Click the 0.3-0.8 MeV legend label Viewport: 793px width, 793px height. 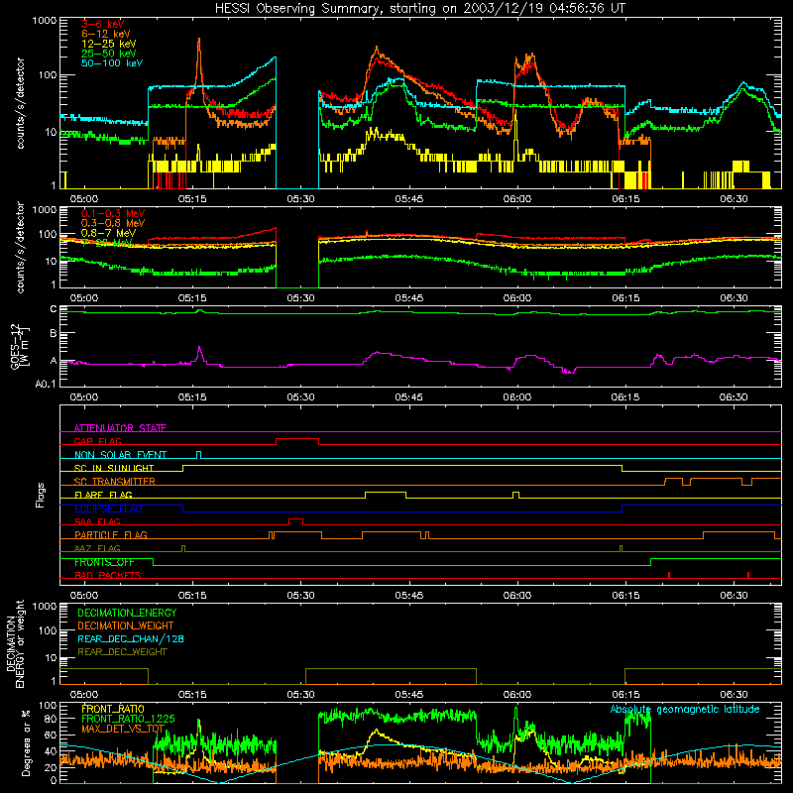click(113, 223)
